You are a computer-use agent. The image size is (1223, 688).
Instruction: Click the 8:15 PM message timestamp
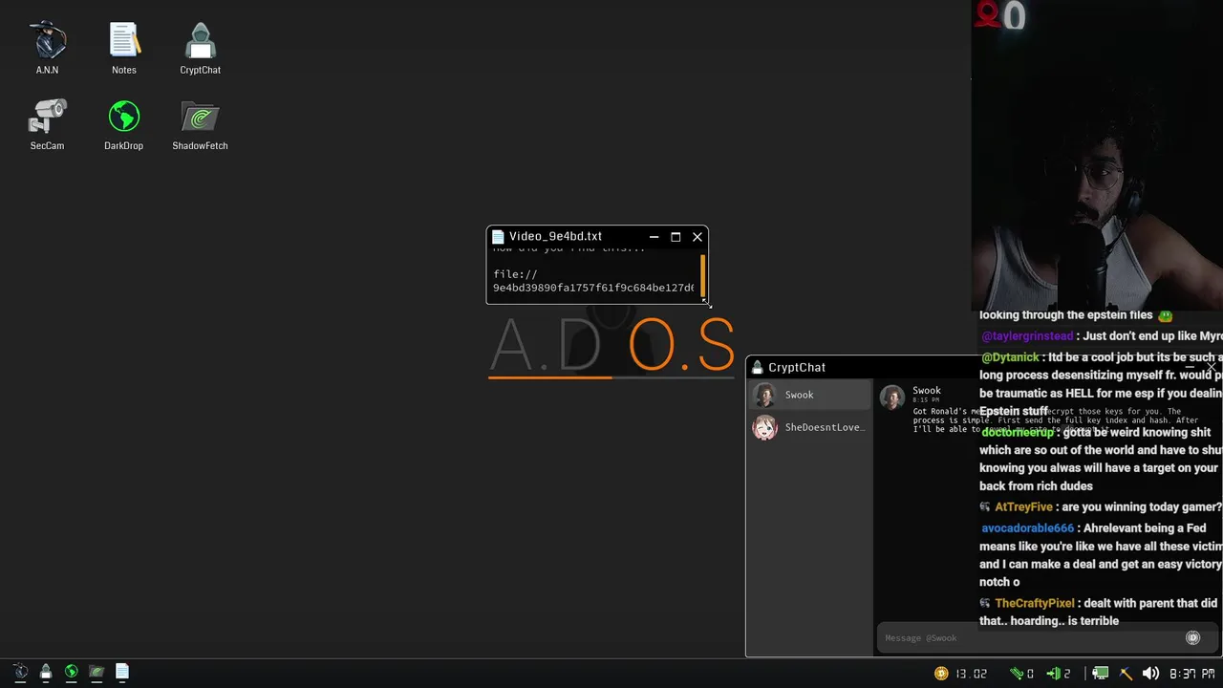(x=926, y=400)
